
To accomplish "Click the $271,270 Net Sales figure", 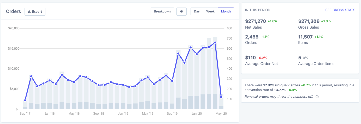I will pyautogui.click(x=256, y=21).
